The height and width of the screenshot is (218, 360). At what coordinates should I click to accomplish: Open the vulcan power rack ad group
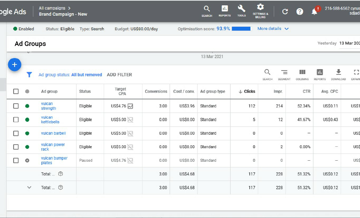(x=53, y=147)
